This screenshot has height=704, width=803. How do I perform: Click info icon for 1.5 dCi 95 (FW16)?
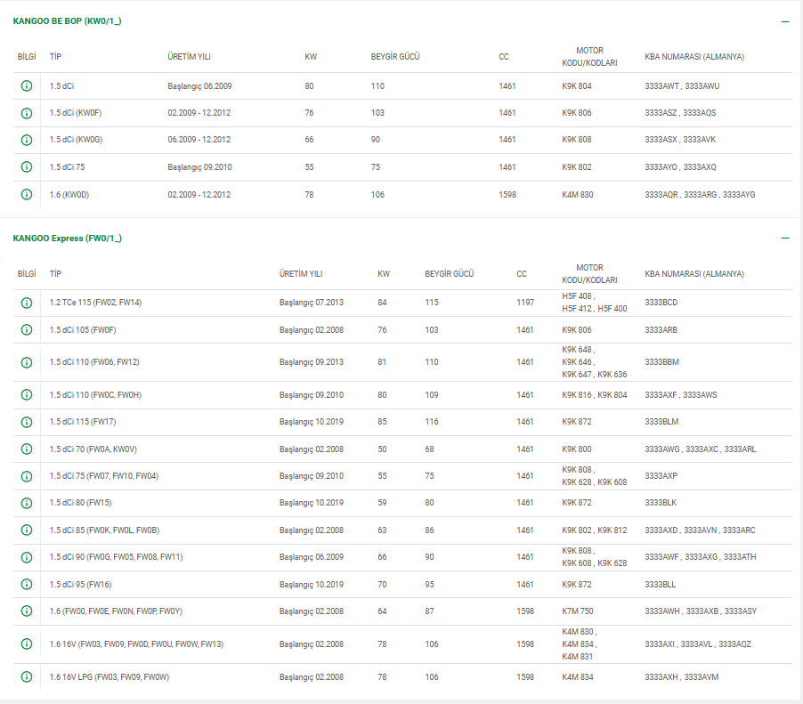(27, 585)
